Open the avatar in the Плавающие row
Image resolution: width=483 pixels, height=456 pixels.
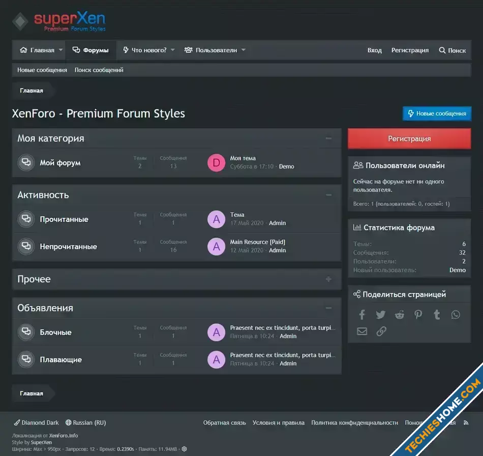pos(217,359)
